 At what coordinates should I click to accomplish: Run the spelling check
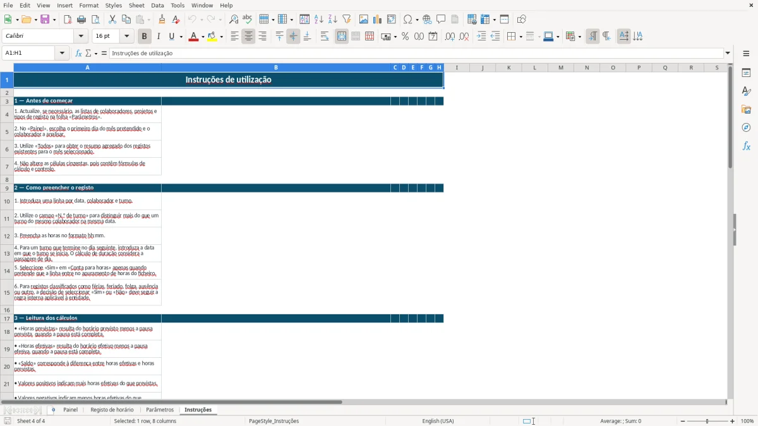point(248,20)
